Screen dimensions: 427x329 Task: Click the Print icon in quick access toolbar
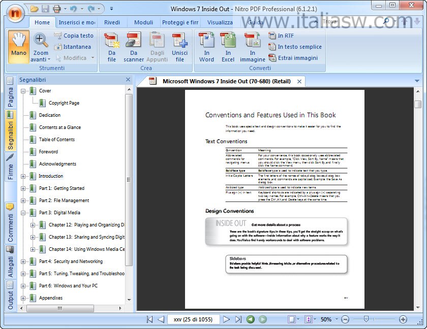(56, 9)
